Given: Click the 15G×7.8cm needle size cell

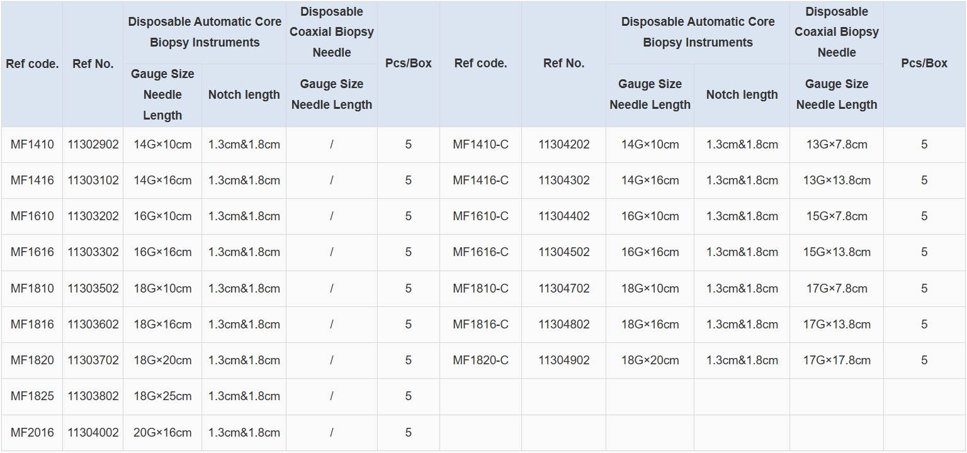Looking at the screenshot, I should 836,216.
